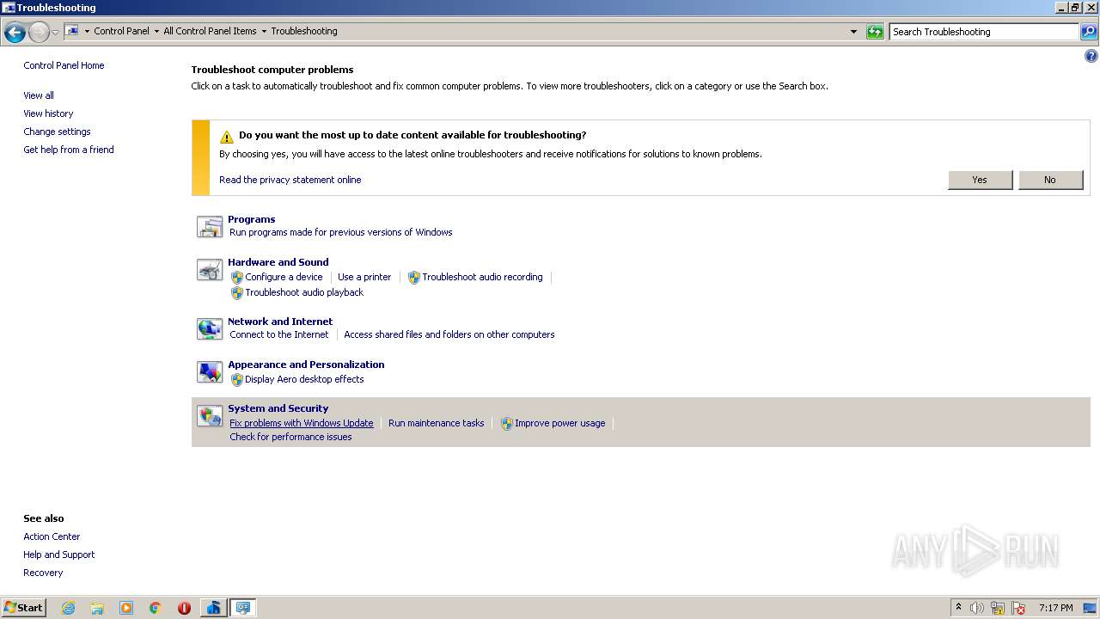This screenshot has width=1100, height=619.
Task: Open Run maintenance tasks link
Action: [x=437, y=423]
